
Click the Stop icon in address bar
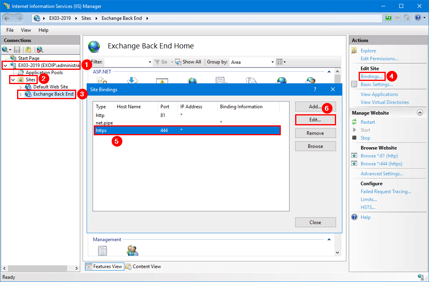[x=398, y=18]
